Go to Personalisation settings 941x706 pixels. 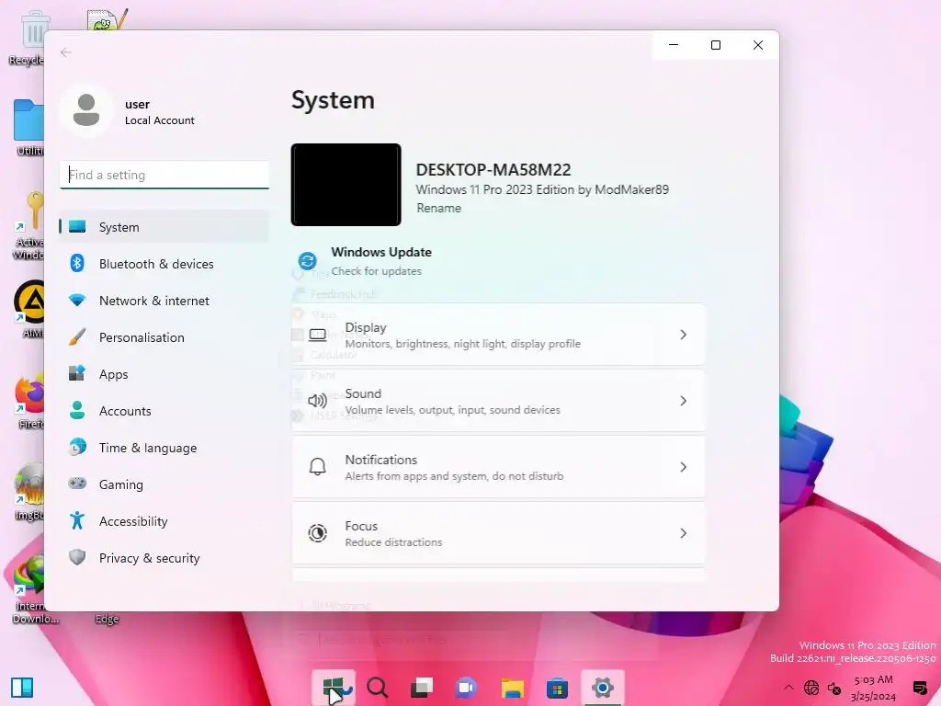click(x=164, y=337)
